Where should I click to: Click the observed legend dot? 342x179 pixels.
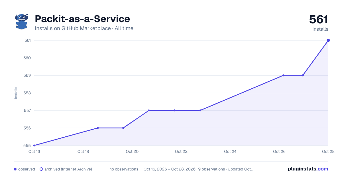click(15, 169)
